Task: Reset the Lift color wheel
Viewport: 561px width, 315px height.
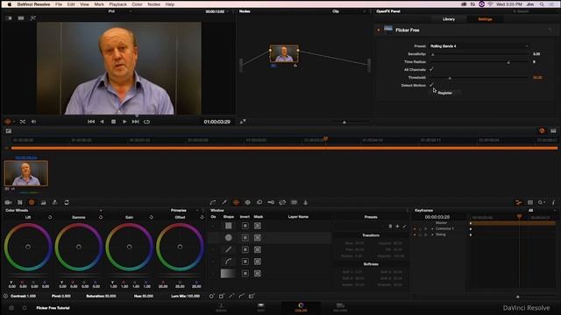Action: point(50,217)
